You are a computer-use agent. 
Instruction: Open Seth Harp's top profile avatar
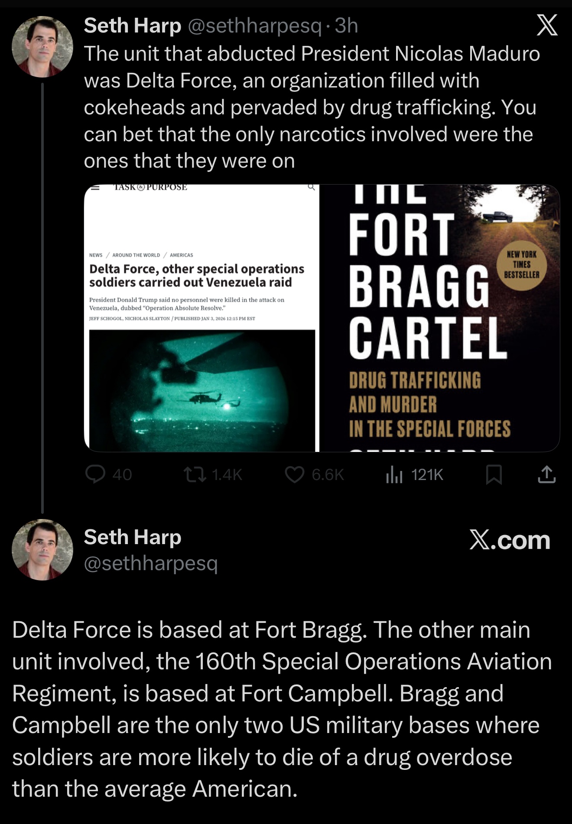(x=42, y=47)
